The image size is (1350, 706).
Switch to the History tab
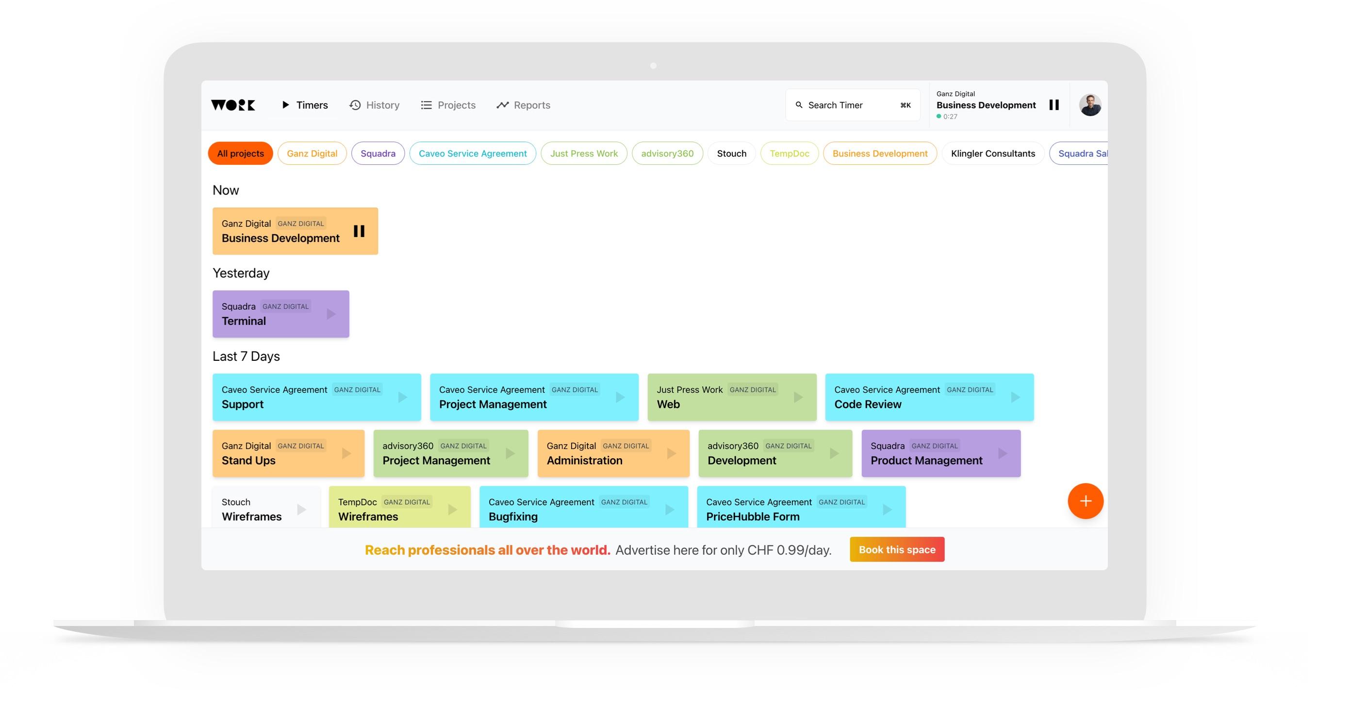point(382,104)
